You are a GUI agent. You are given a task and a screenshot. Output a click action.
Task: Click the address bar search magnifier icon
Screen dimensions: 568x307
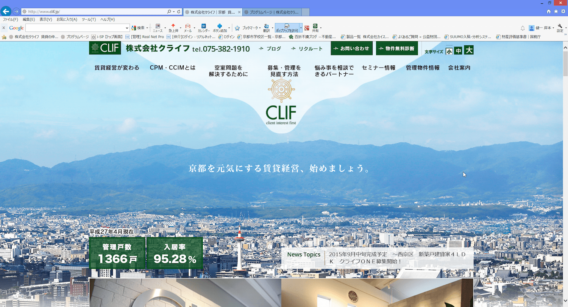click(169, 12)
